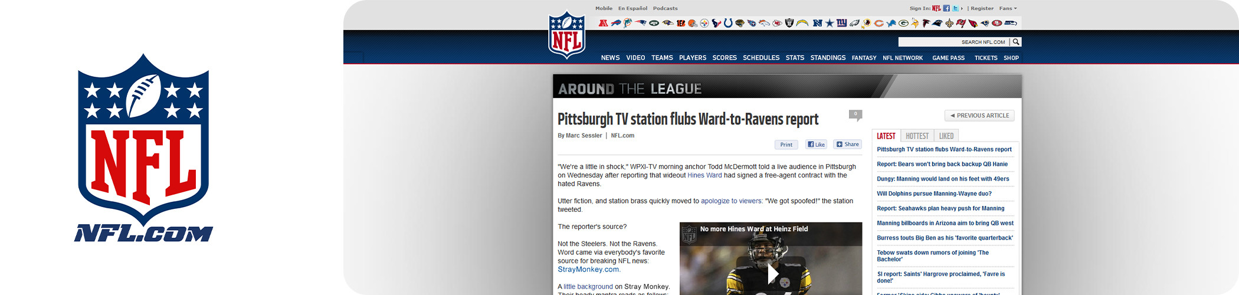Image resolution: width=1239 pixels, height=295 pixels.
Task: Switch to the LATEST tab
Action: pos(886,136)
